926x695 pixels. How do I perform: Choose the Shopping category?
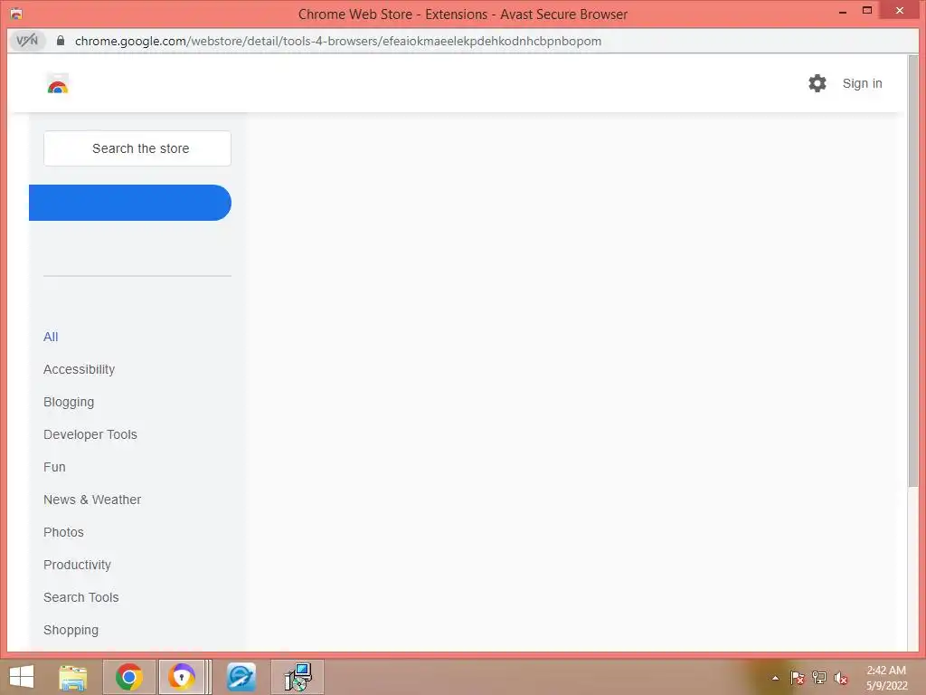[71, 630]
